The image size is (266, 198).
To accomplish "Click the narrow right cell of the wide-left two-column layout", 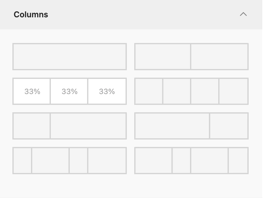I will coord(229,126).
